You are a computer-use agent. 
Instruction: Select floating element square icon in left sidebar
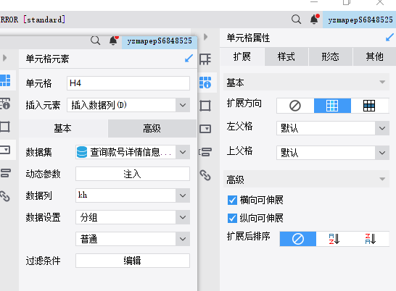coord(5,127)
